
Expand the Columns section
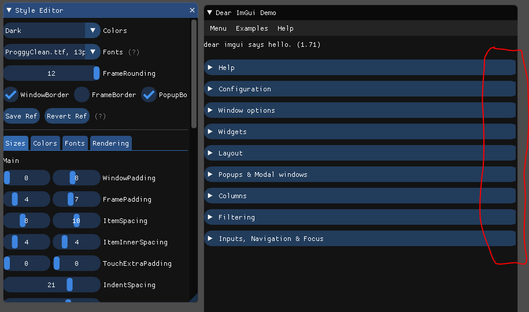(x=360, y=196)
